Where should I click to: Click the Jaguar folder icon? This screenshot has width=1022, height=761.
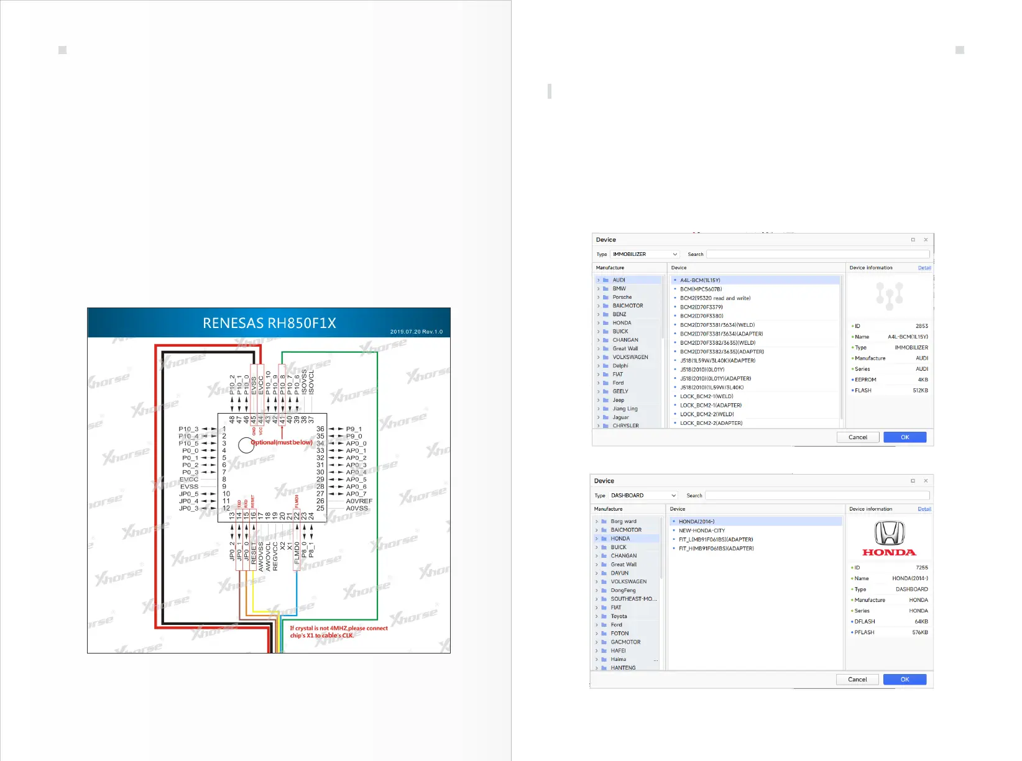(605, 417)
